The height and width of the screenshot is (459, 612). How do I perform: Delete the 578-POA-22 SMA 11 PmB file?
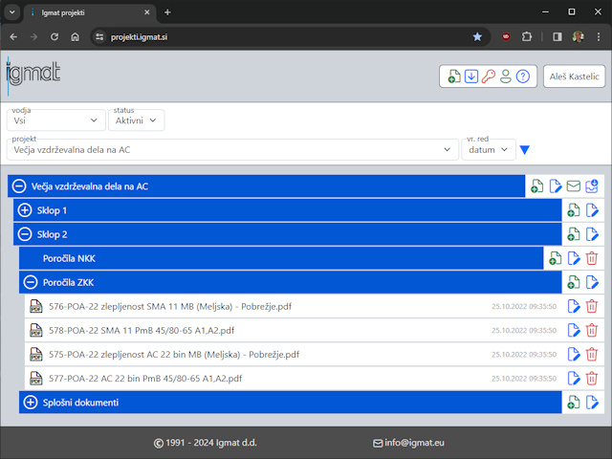tap(592, 330)
